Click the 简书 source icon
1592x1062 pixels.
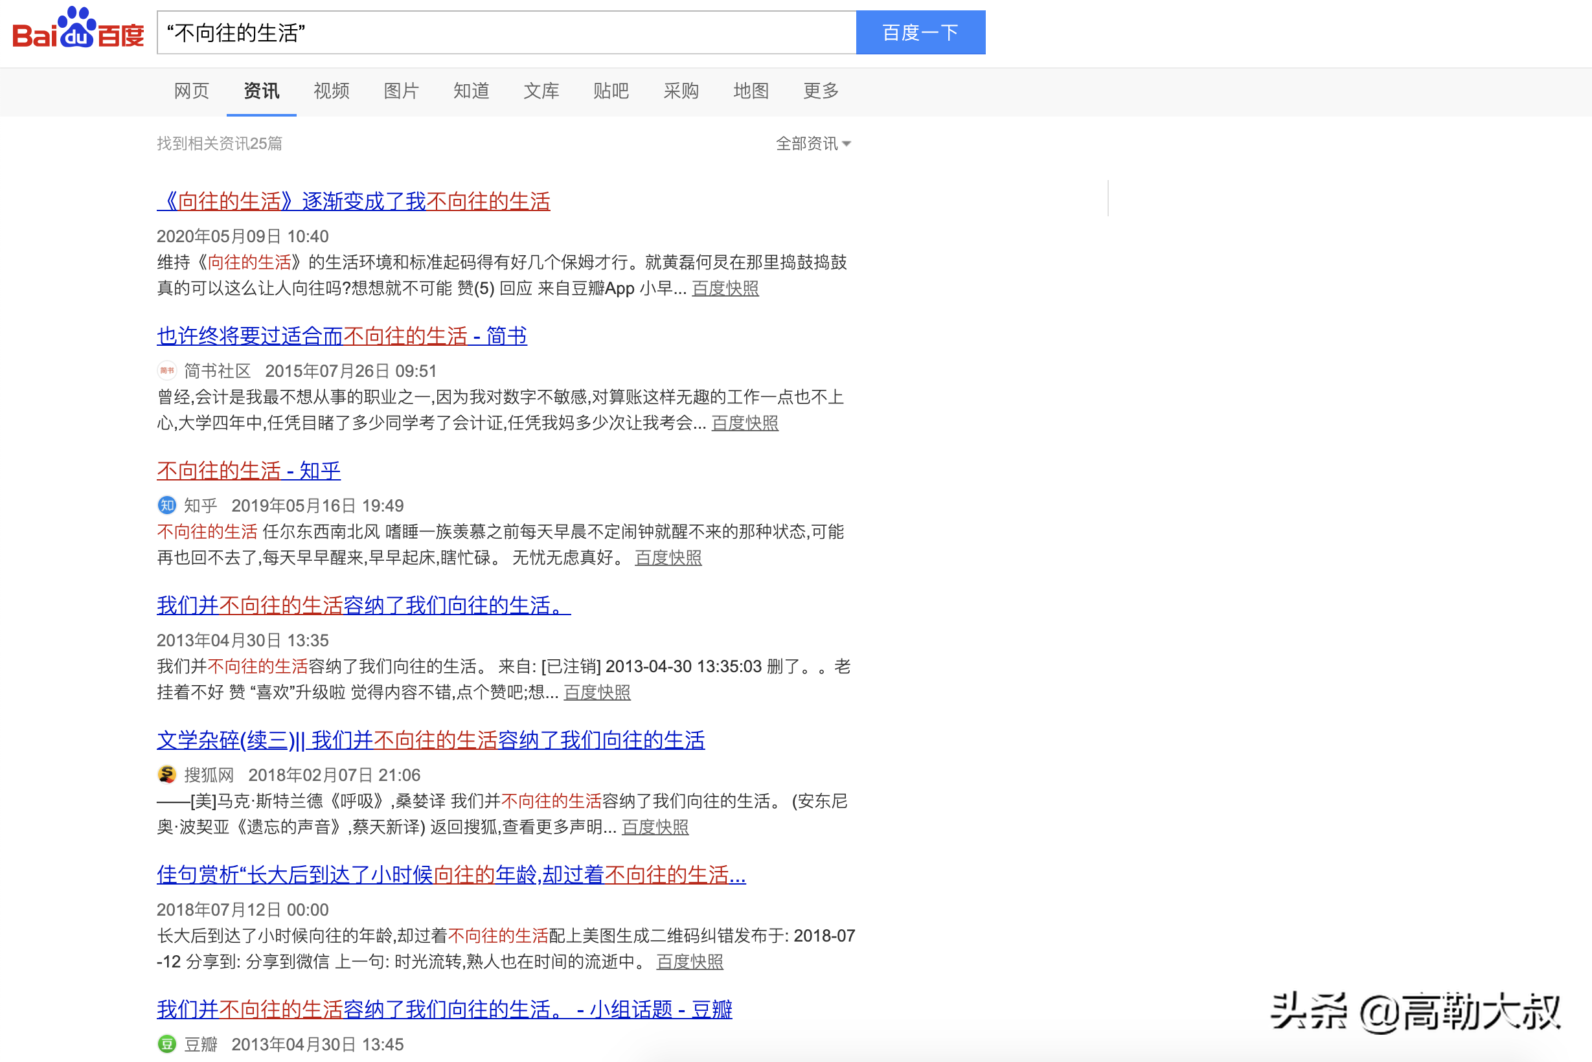166,370
